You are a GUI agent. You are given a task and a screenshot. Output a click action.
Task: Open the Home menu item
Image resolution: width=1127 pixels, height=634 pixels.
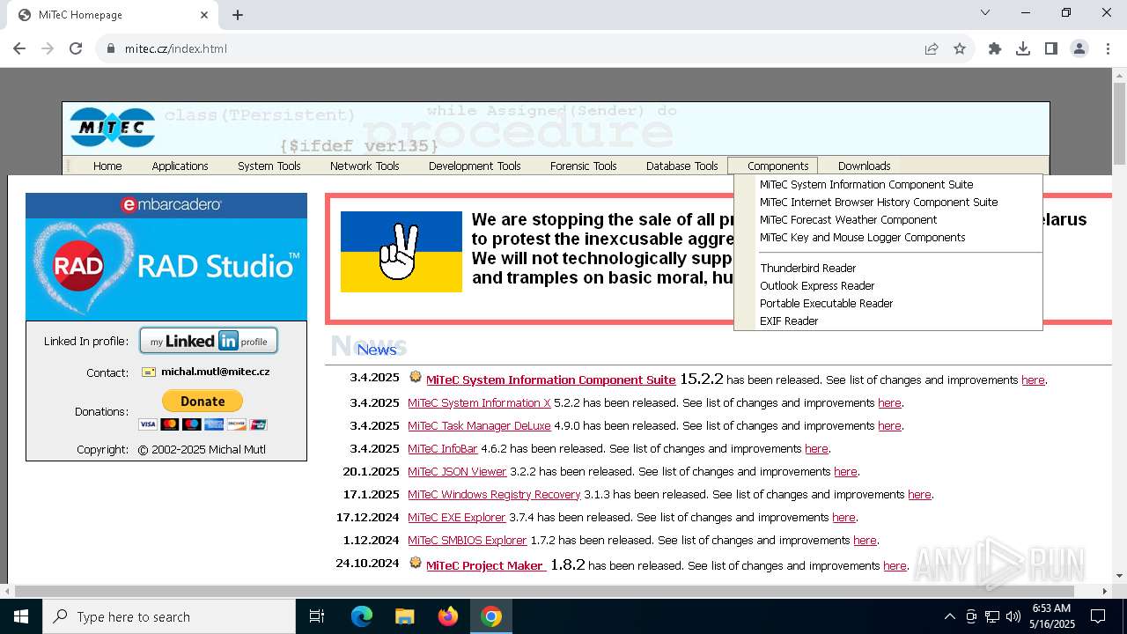coord(107,166)
